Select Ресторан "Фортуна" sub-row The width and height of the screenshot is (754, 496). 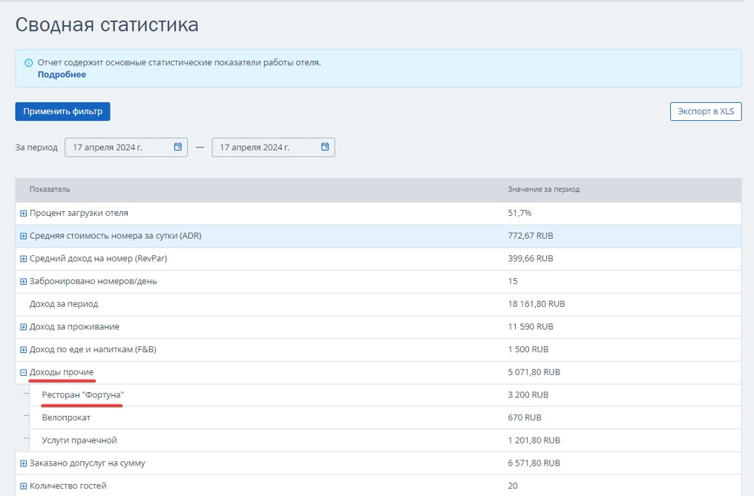pos(385,395)
